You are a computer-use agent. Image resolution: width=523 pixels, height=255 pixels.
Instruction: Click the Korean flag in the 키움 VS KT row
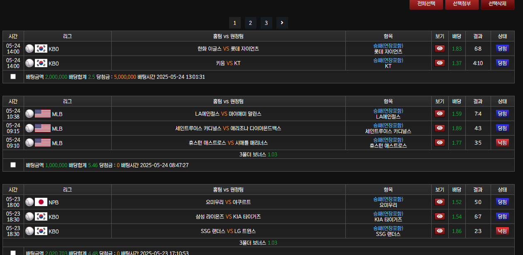pyautogui.click(x=41, y=63)
